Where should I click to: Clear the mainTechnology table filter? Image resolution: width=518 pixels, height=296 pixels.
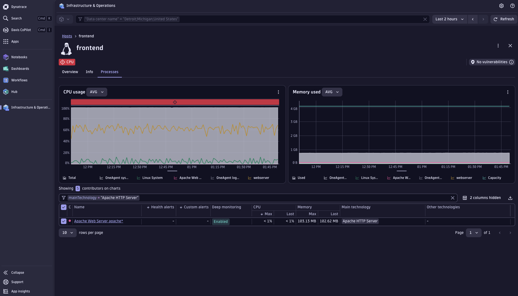pos(453,198)
